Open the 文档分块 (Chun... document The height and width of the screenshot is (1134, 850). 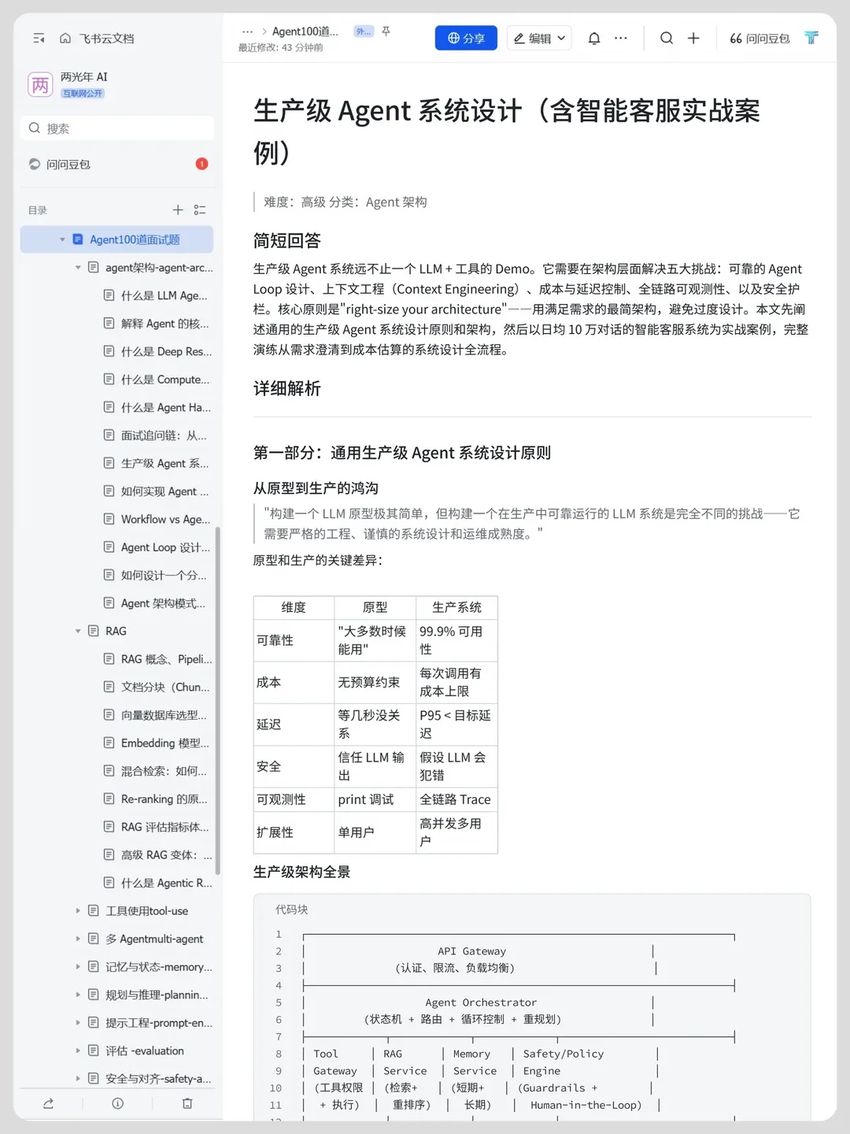pos(165,687)
